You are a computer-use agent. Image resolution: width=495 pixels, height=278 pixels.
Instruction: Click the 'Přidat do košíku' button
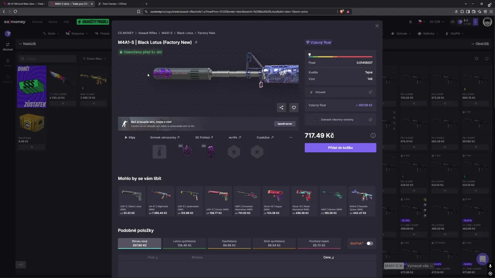340,147
